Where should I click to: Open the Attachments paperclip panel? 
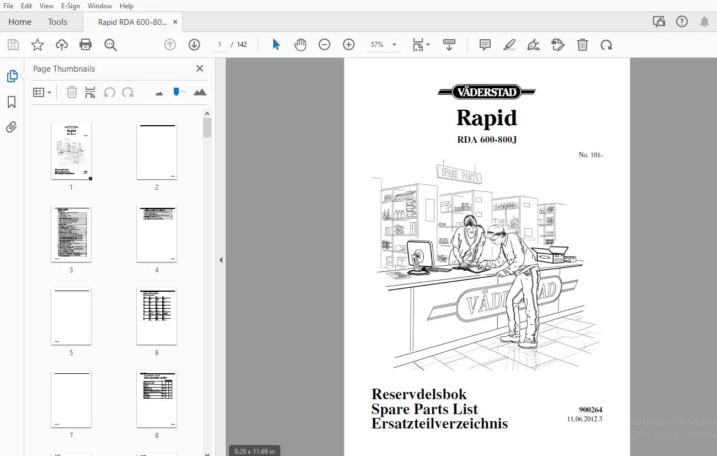tap(12, 127)
